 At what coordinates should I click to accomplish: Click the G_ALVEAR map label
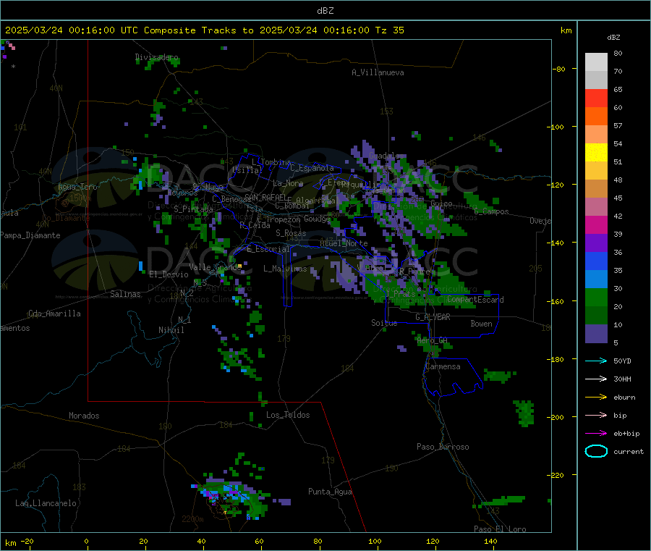433,317
